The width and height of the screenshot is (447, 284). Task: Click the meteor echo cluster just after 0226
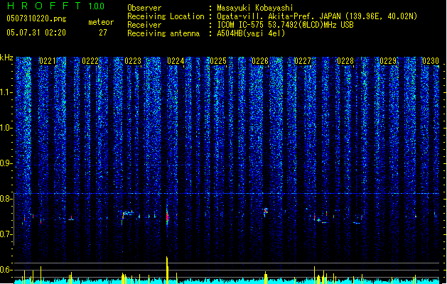pos(265,212)
